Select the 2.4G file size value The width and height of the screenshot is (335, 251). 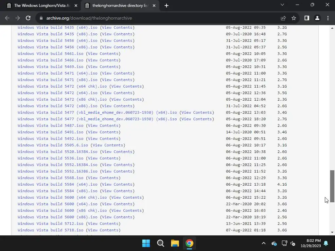tap(282, 210)
